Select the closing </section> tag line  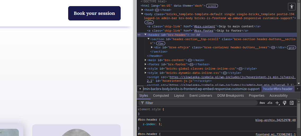tap(159, 52)
